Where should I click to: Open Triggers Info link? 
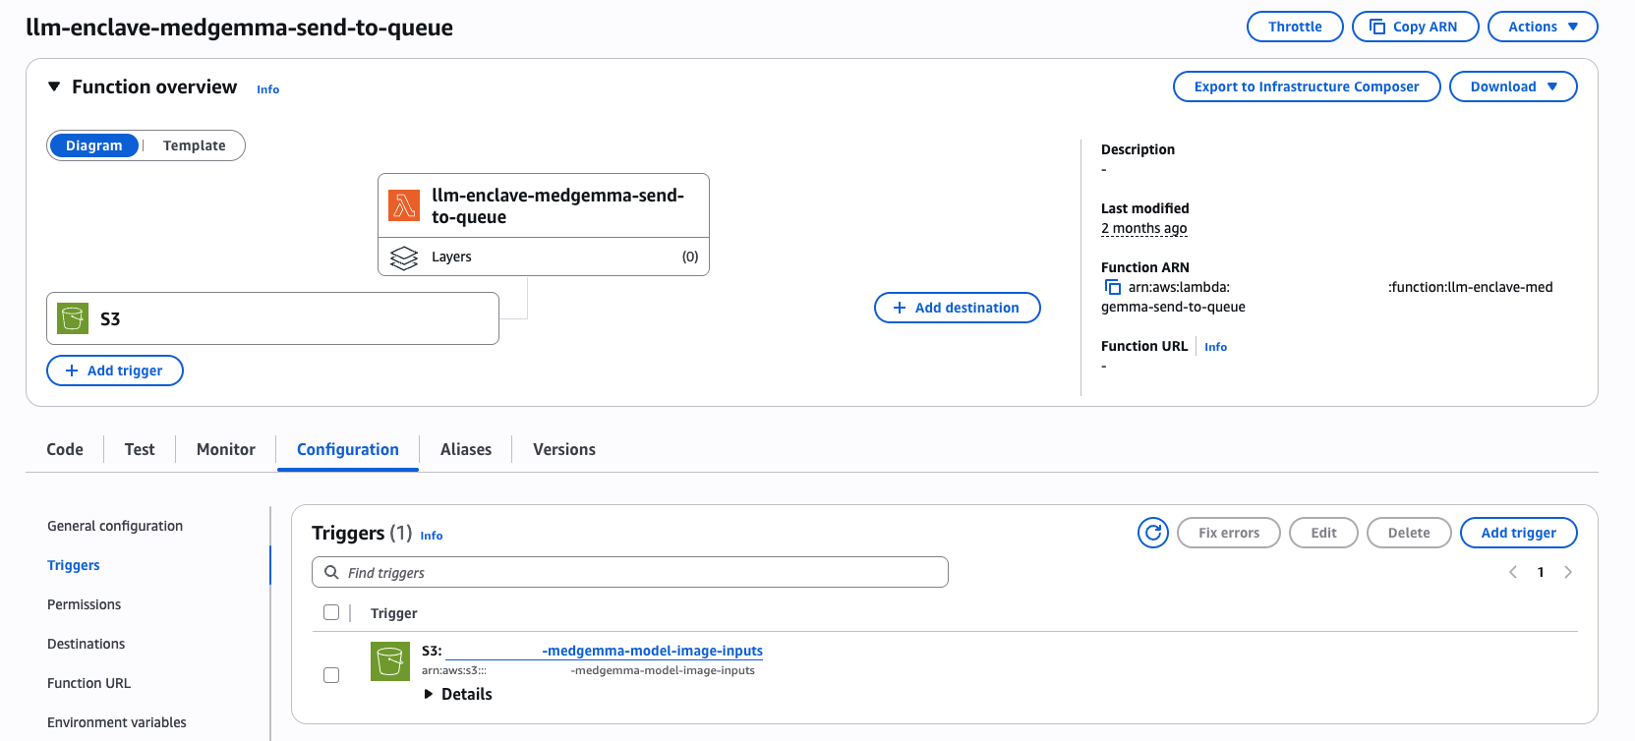click(x=432, y=536)
